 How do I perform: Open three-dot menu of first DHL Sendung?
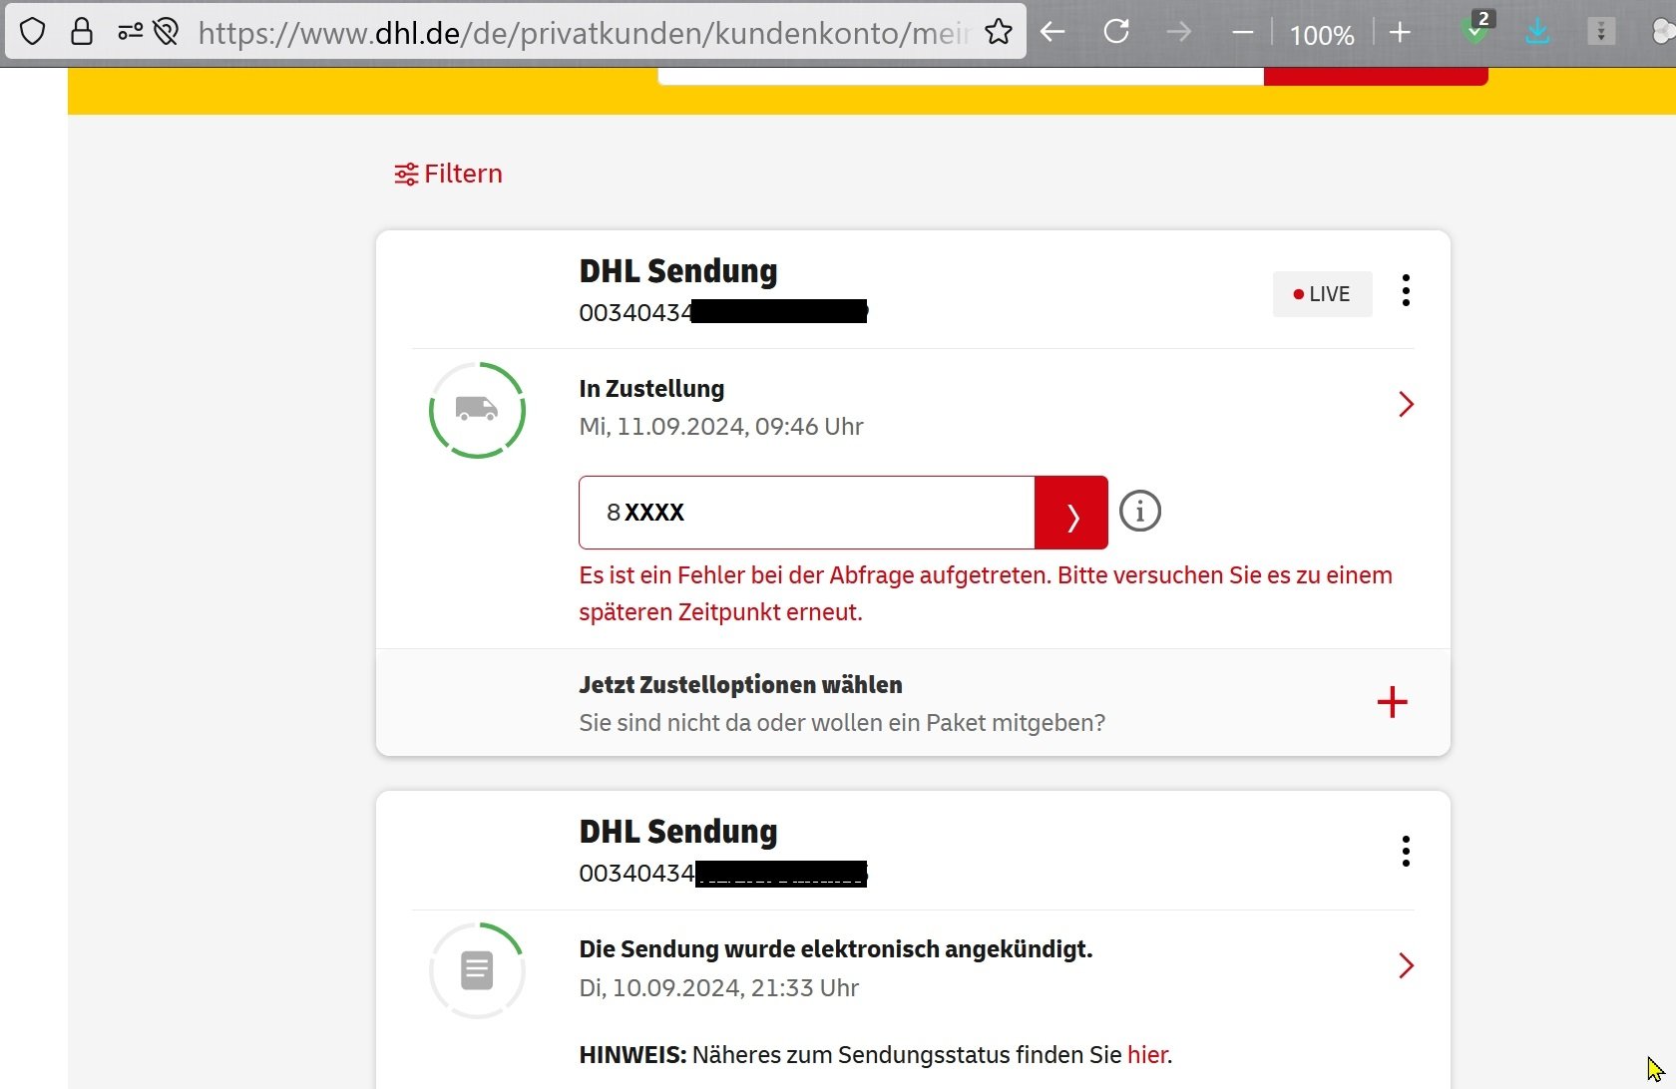tap(1406, 290)
